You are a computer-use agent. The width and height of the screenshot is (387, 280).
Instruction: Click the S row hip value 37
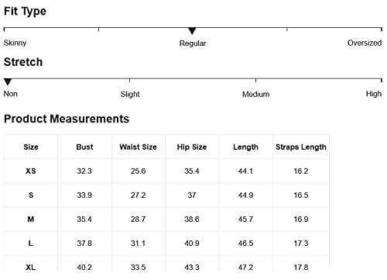click(x=192, y=195)
